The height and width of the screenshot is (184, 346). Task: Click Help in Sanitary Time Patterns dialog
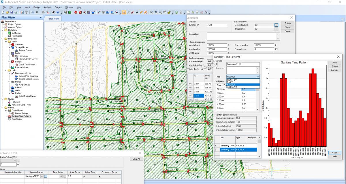[335, 157]
